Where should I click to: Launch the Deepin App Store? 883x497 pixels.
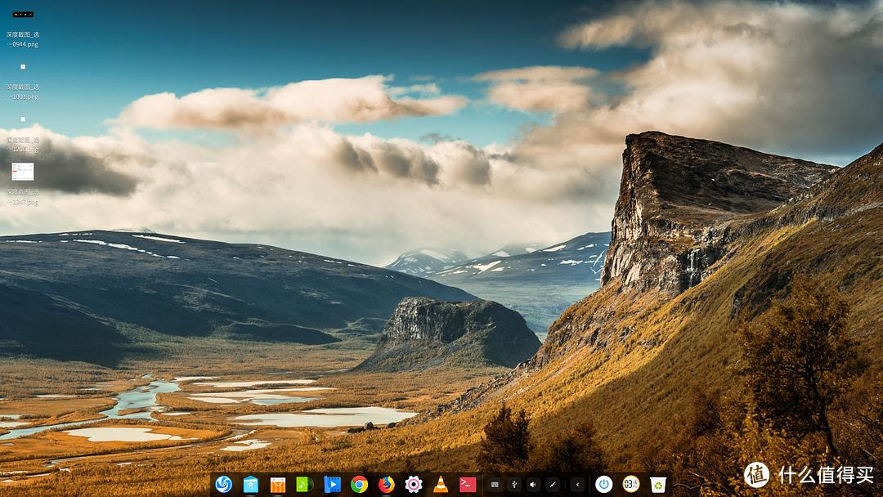(x=277, y=483)
